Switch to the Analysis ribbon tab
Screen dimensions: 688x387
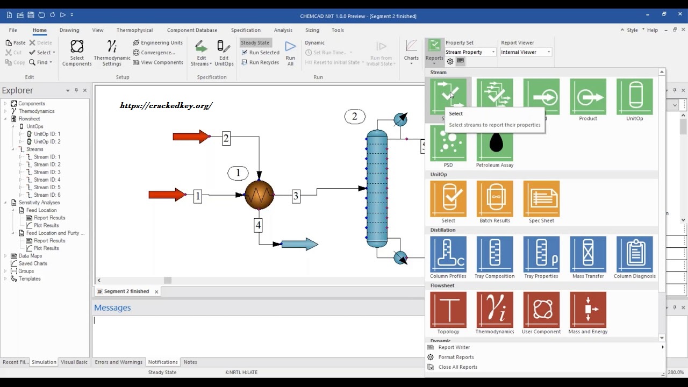point(283,30)
